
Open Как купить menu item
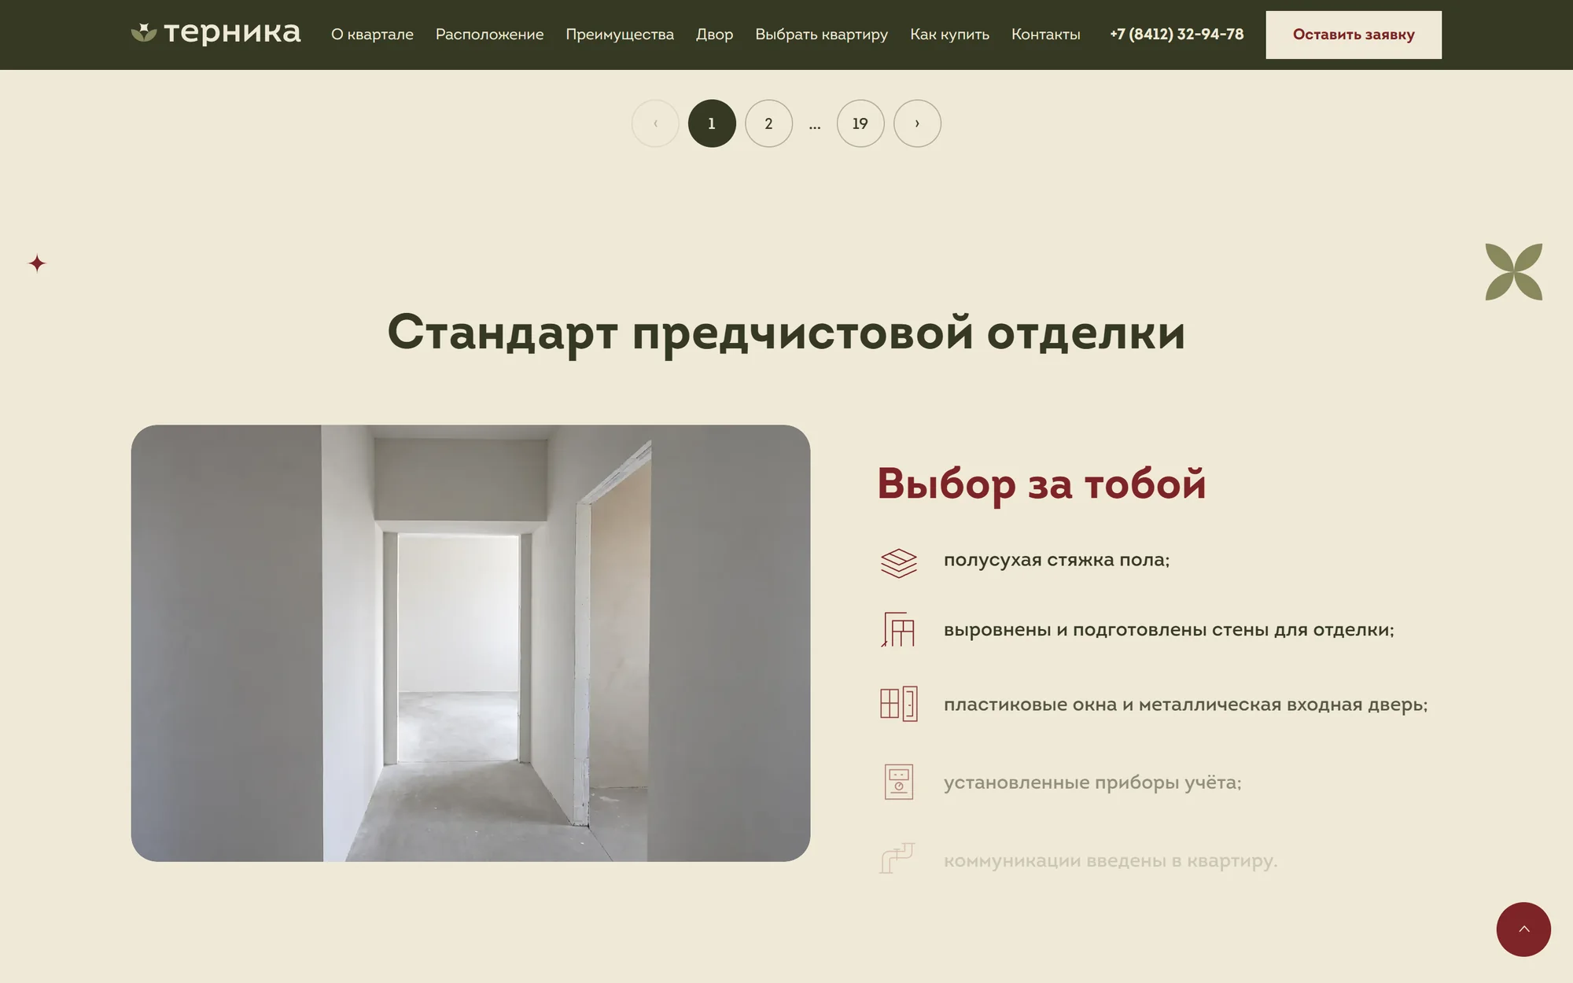(949, 35)
